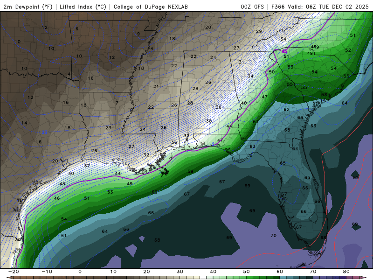
Task: Click the '62' dewpoint value in Georgia
Action: point(286,109)
